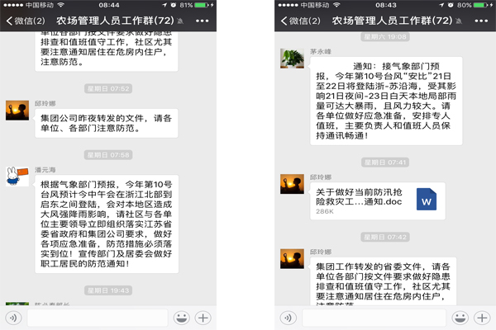
Task: Tap the typhoon 安比 notice message bubble
Action: pyautogui.click(x=386, y=101)
